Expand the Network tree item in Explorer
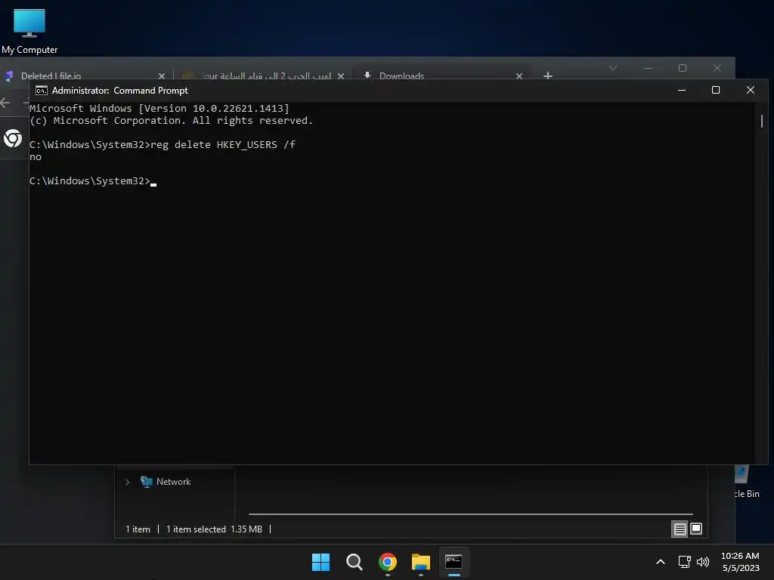The height and width of the screenshot is (580, 774). [127, 482]
